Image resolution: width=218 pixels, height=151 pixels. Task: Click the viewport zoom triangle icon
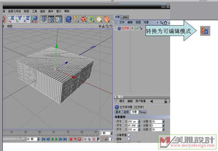click(x=104, y=26)
